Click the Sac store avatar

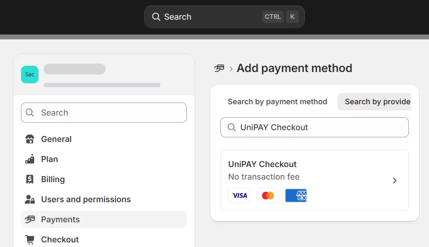pyautogui.click(x=30, y=75)
